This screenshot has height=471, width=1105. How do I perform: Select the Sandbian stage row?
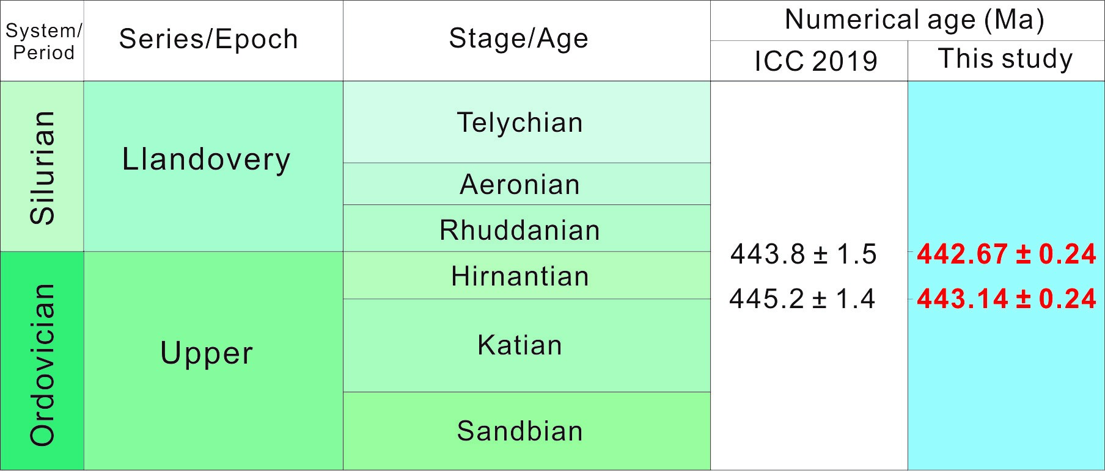(x=520, y=431)
